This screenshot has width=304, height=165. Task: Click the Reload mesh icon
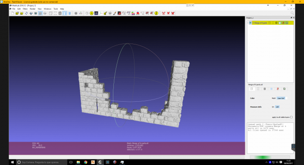(27, 13)
